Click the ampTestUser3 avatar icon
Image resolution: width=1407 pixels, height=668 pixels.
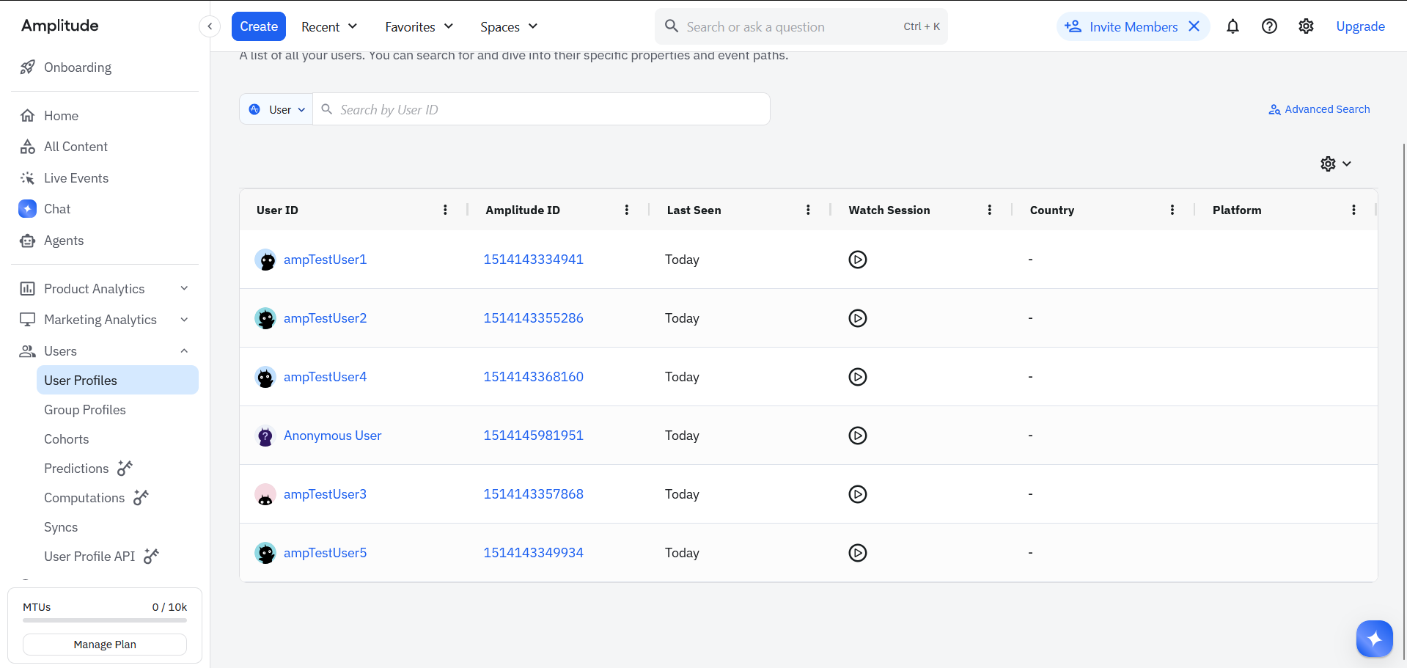click(265, 494)
